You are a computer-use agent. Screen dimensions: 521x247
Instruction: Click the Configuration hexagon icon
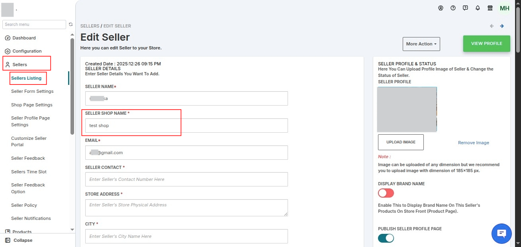(x=7, y=51)
